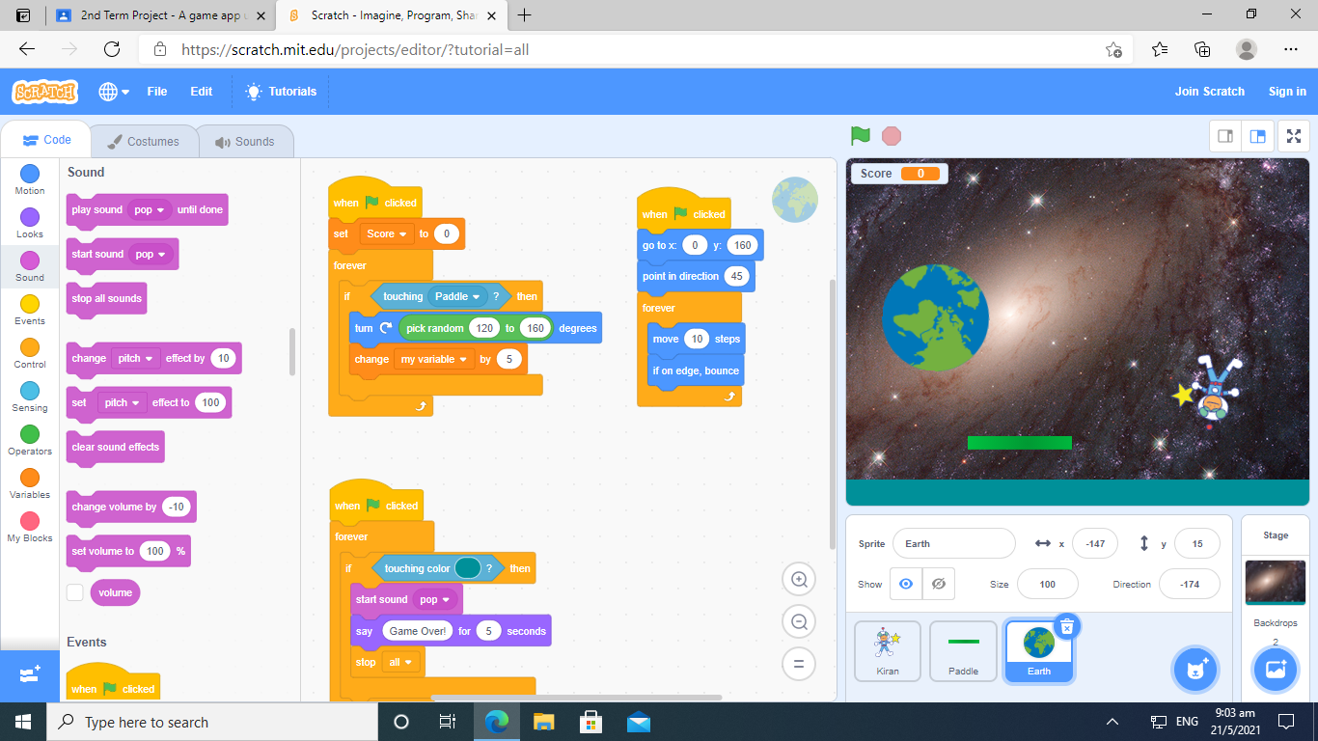
Task: Open the Tutorials button
Action: (281, 92)
